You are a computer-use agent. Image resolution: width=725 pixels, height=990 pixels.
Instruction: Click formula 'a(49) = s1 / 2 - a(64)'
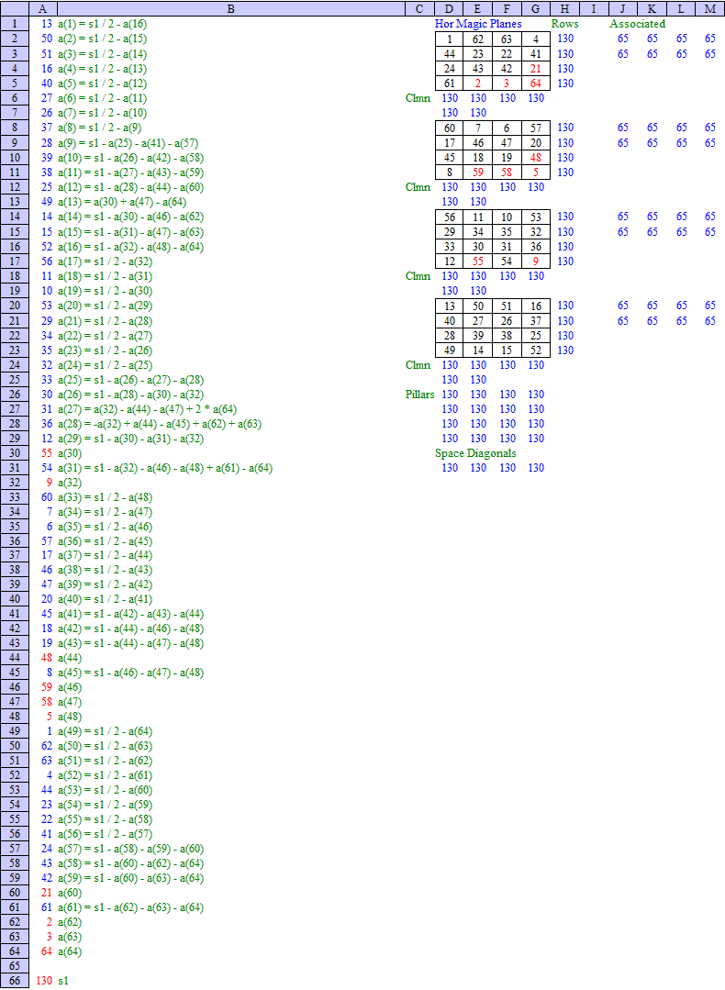(105, 732)
